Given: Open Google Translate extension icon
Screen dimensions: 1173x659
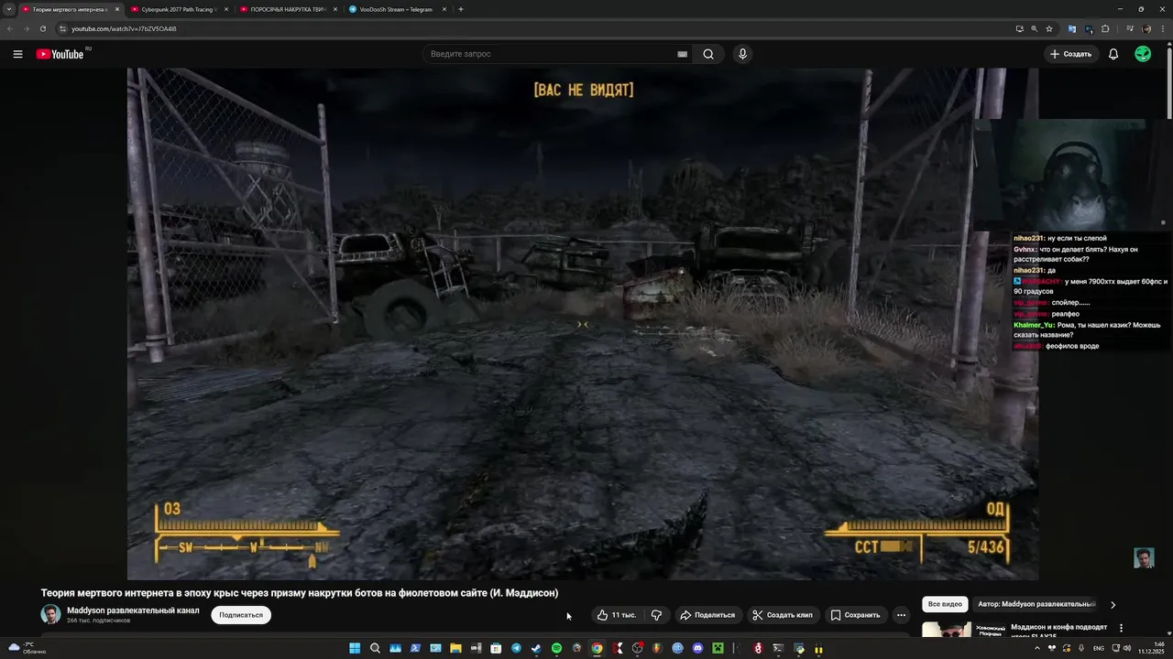Looking at the screenshot, I should [1072, 28].
